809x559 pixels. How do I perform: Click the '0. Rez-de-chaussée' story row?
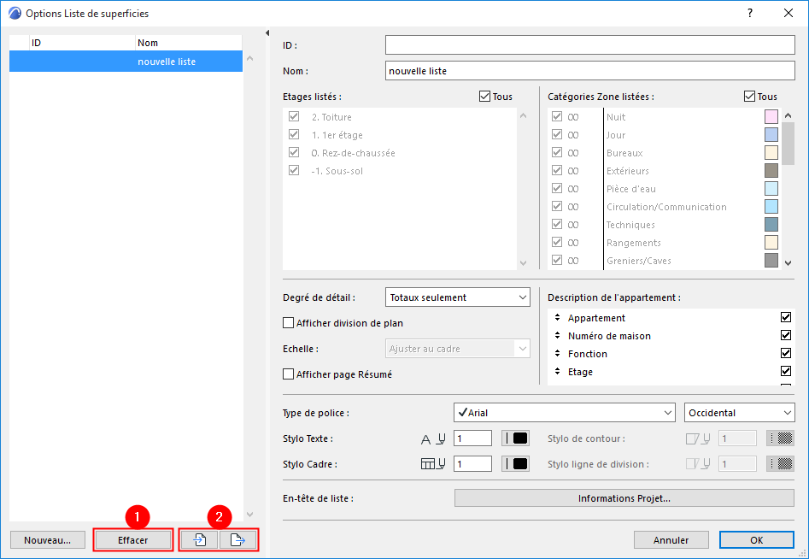[400, 153]
